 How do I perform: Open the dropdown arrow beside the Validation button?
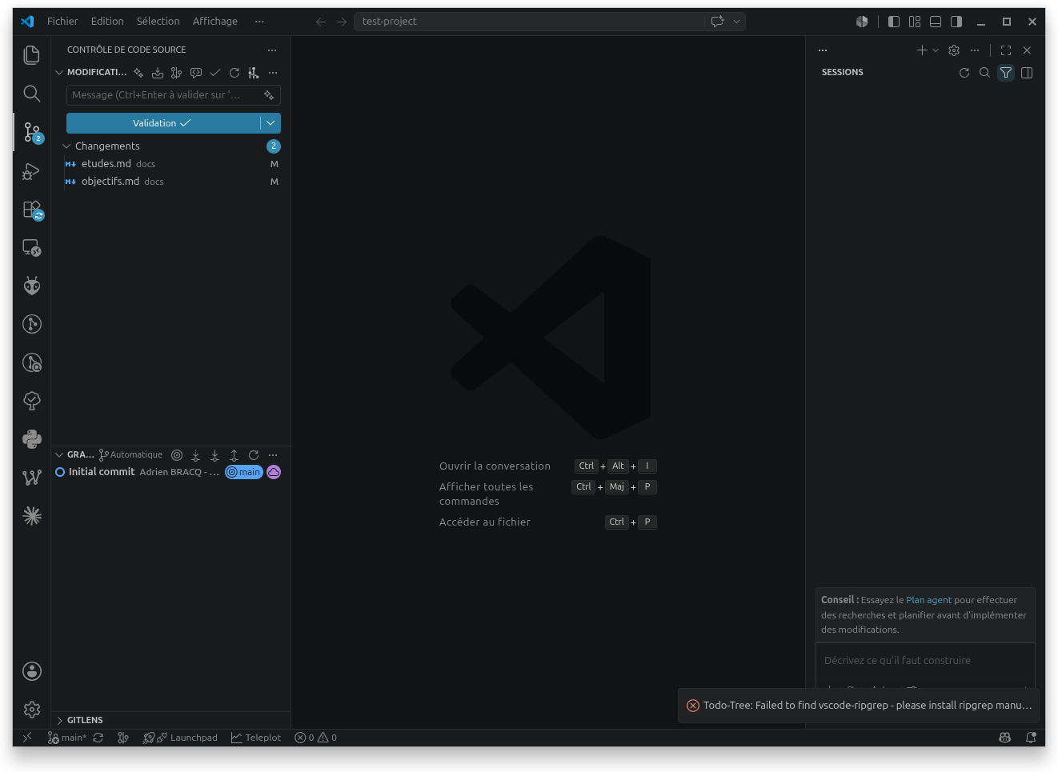tap(271, 123)
